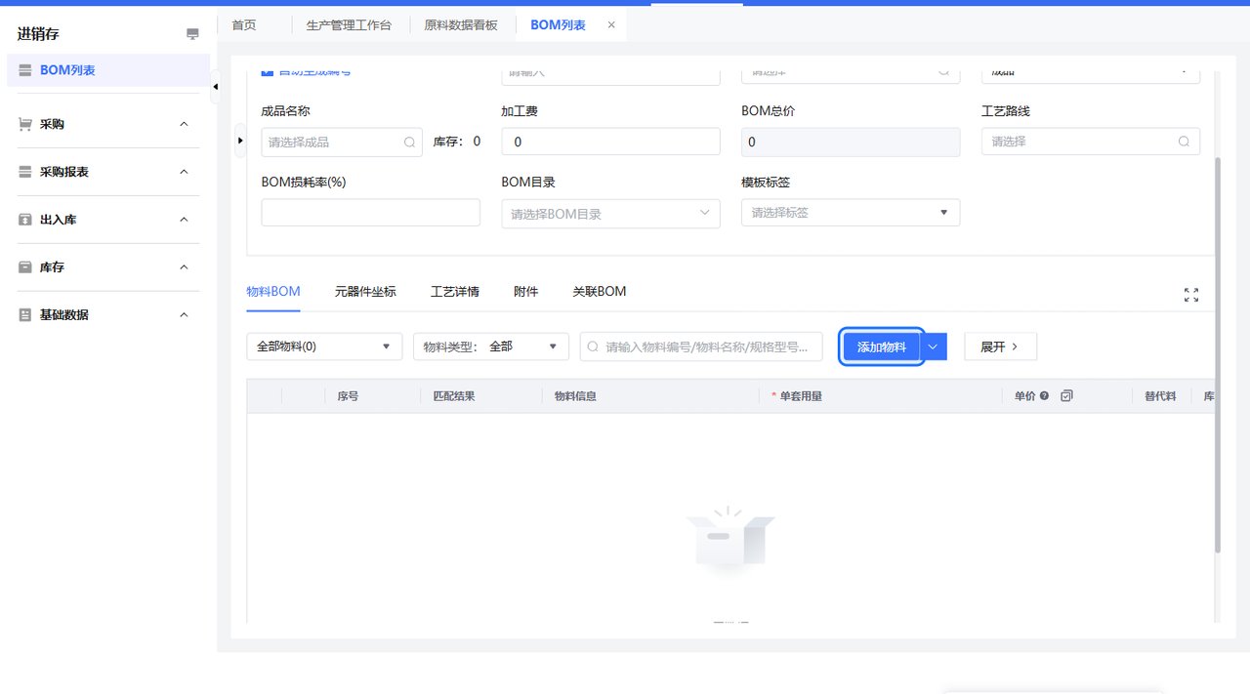This screenshot has height=694, width=1250.
Task: Click the 基础数据 sidebar icon
Action: click(x=25, y=315)
